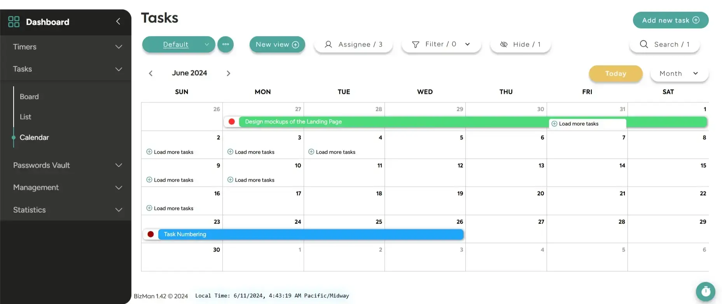Screen dimensions: 722x304
Task: Click plus icon of Load more tasks on June 9
Action: tap(149, 180)
